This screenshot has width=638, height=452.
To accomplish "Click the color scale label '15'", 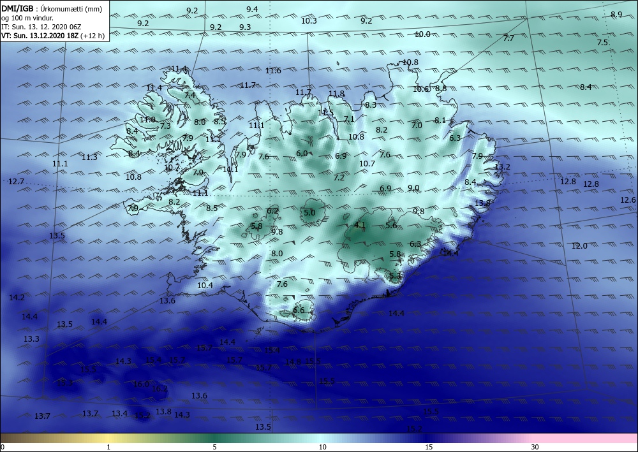I will (x=429, y=447).
